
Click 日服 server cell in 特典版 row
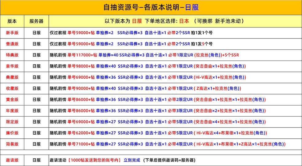click(37, 55)
